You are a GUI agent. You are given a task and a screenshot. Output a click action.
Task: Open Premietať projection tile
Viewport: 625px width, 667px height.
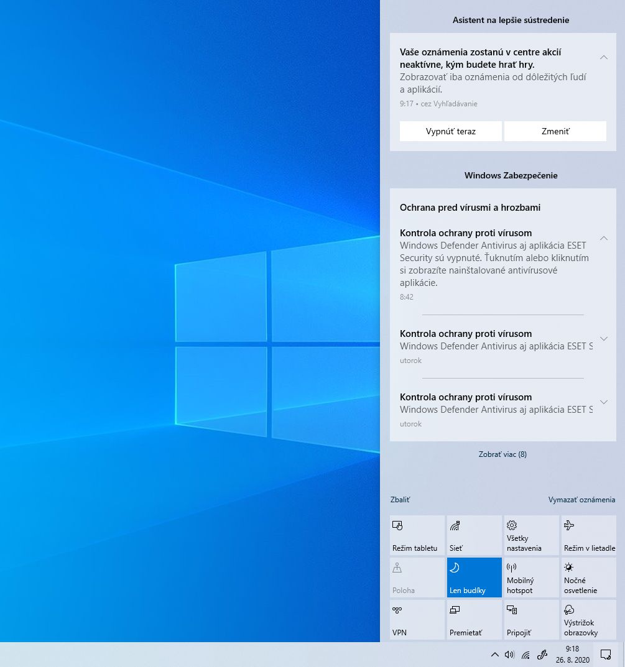[x=474, y=619]
